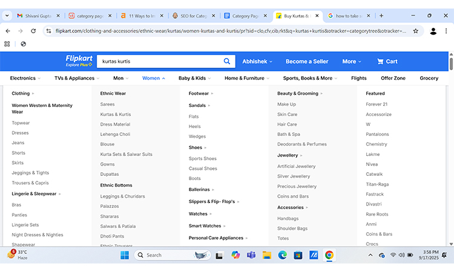Viewport: 454px width, 272px height.
Task: Click the Flipkart logo
Action: pyautogui.click(x=78, y=59)
